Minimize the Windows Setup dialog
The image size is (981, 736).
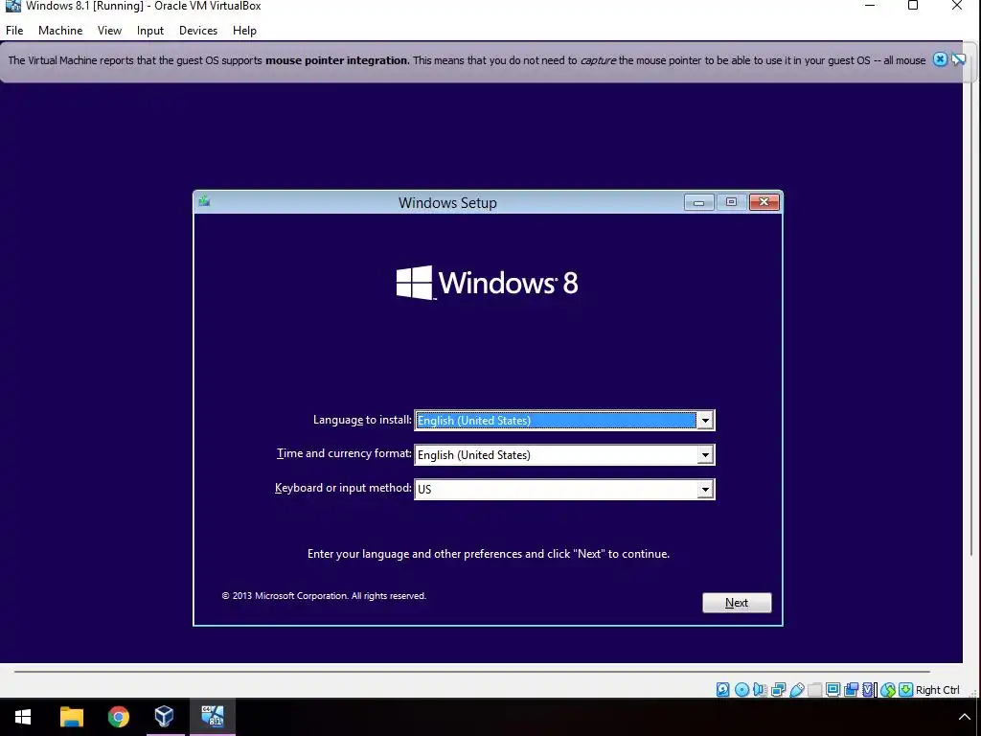click(698, 202)
